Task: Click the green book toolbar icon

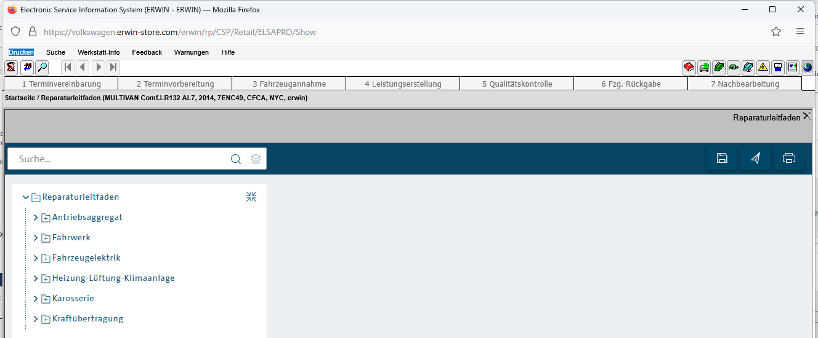Action: (719, 68)
